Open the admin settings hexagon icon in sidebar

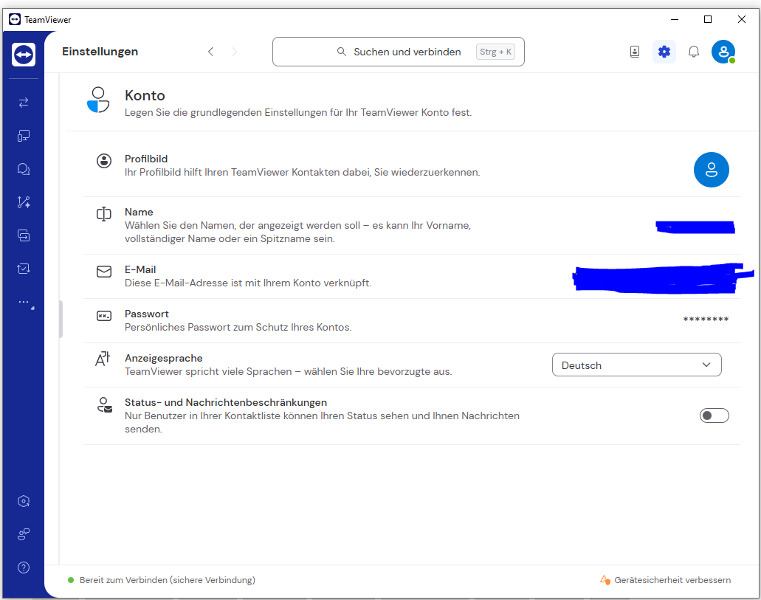click(24, 501)
